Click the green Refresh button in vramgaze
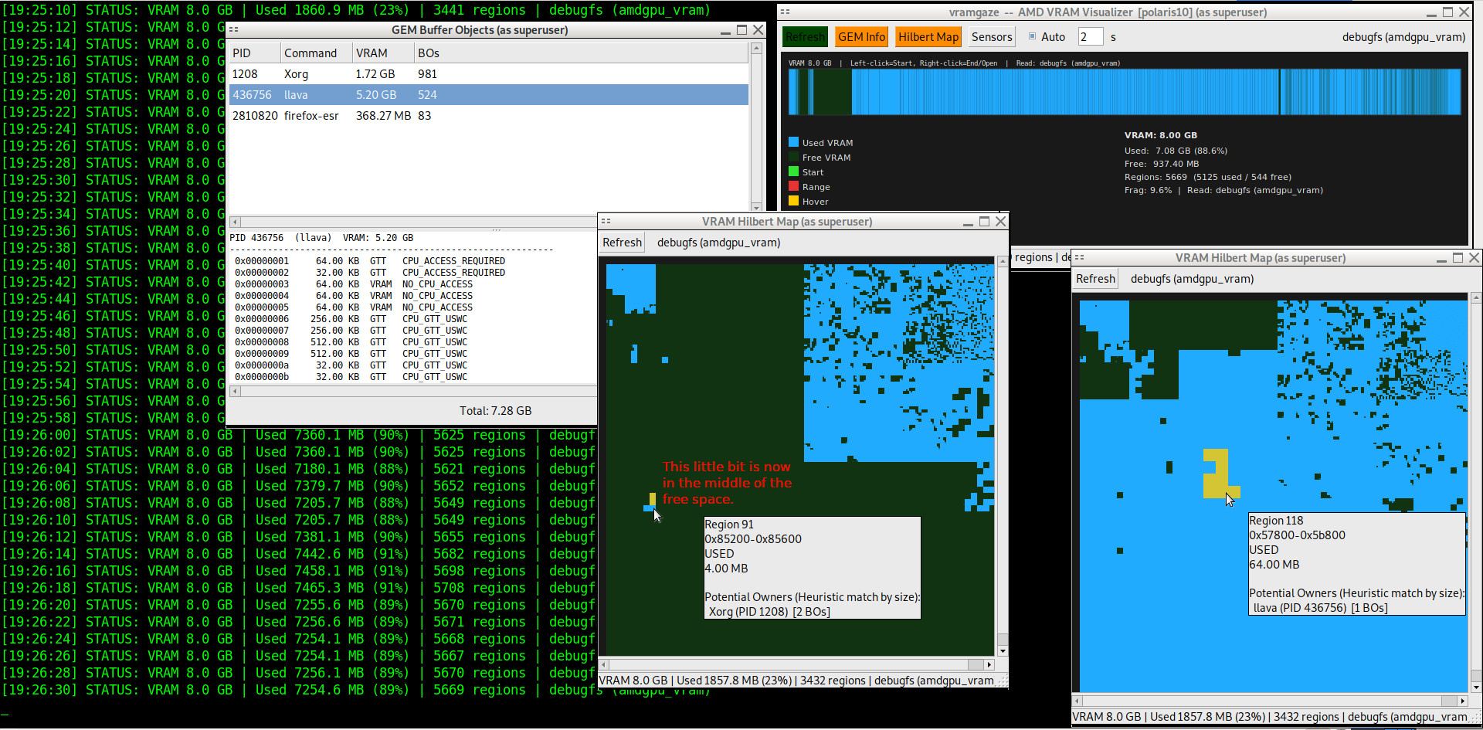 tap(805, 37)
